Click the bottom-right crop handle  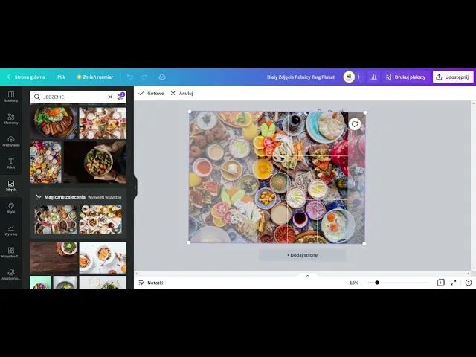[364, 243]
